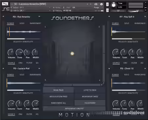Image resolution: width=148 pixels, height=120 pixels.
Task: Open PD - Red Amanita sound name selector
Action: (x=21, y=17)
